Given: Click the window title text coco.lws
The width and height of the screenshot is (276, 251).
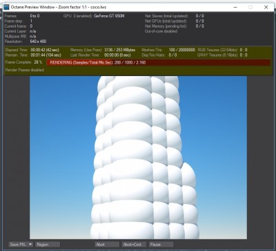Looking at the screenshot, I should pos(99,7).
